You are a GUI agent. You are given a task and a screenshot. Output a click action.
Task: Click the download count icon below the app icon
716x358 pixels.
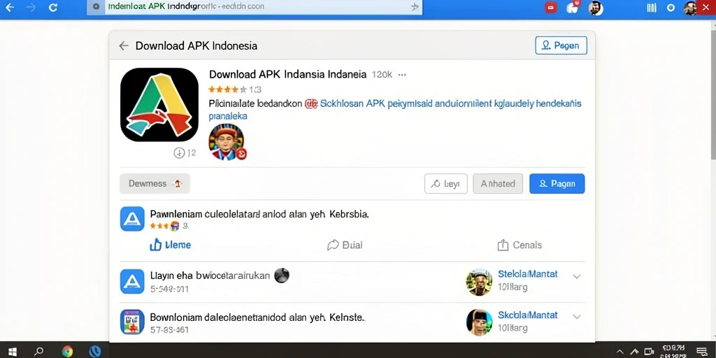coord(178,153)
